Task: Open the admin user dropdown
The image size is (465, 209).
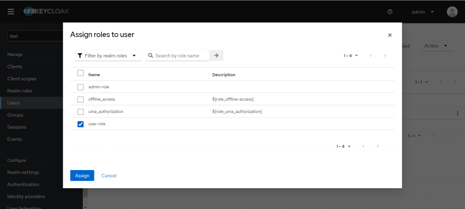Action: pos(423,12)
